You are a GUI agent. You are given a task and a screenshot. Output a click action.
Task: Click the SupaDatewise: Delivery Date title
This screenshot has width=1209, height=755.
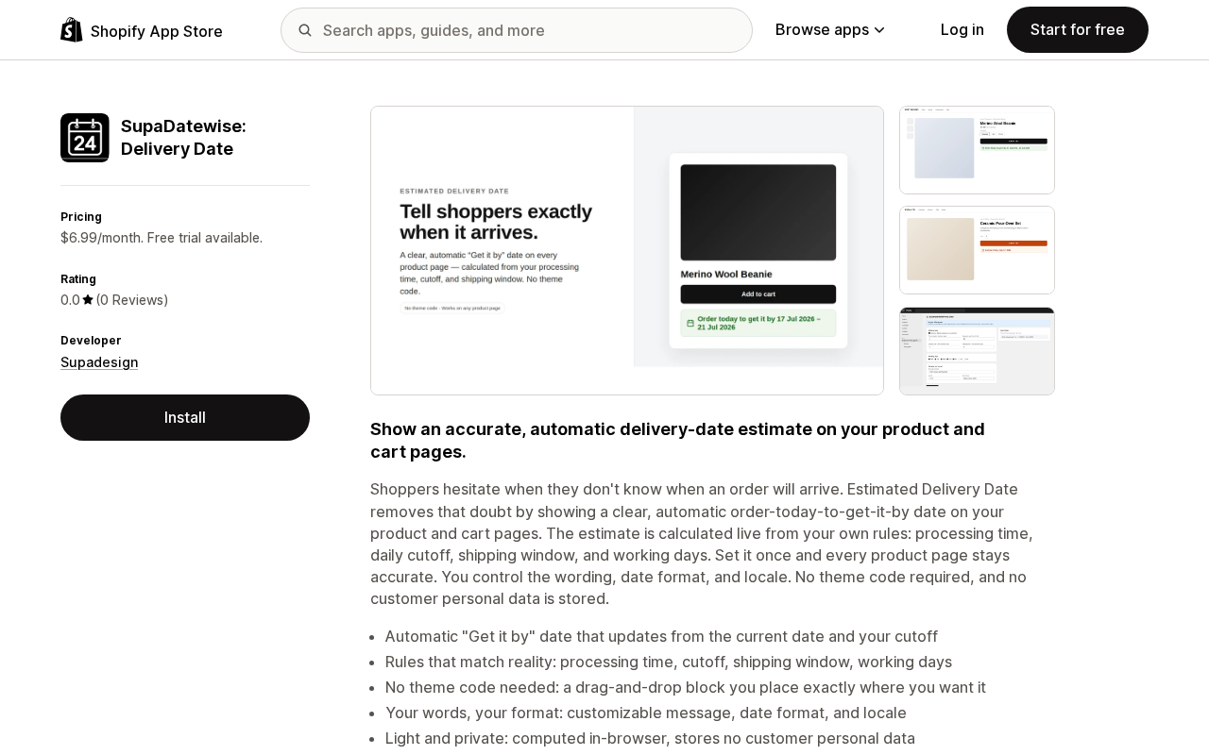(x=183, y=138)
